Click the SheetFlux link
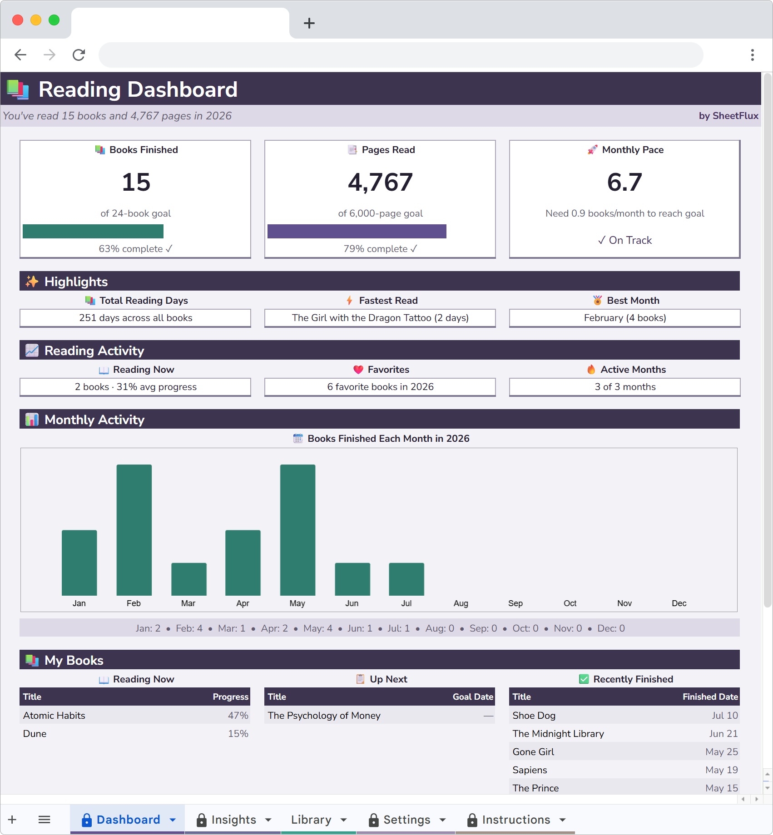Image resolution: width=773 pixels, height=835 pixels. (x=736, y=116)
